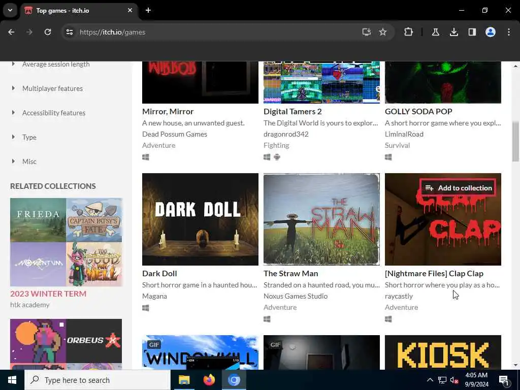Windows platform icon under Dark Doll

point(146,308)
